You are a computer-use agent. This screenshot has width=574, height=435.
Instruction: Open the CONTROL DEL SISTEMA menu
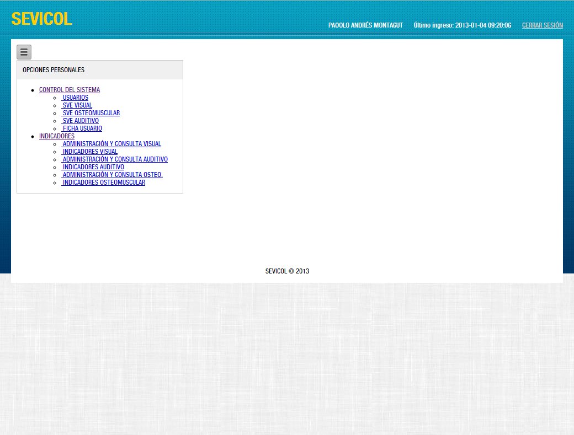click(70, 90)
